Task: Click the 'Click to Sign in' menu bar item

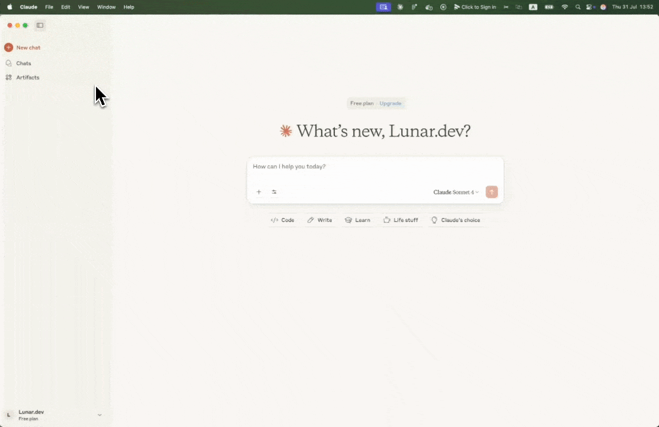Action: click(x=475, y=7)
